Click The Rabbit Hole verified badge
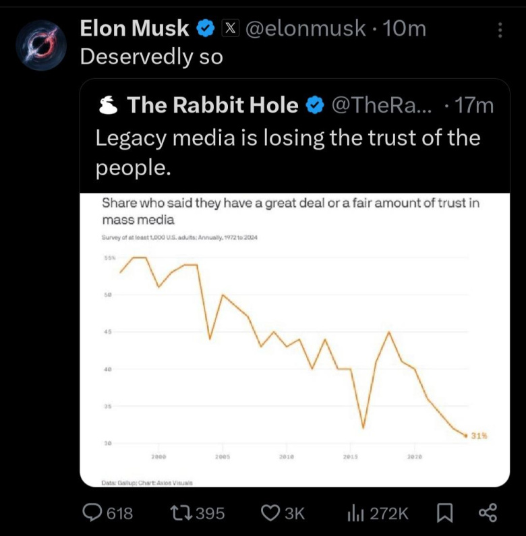The width and height of the screenshot is (526, 536). pyautogui.click(x=315, y=105)
